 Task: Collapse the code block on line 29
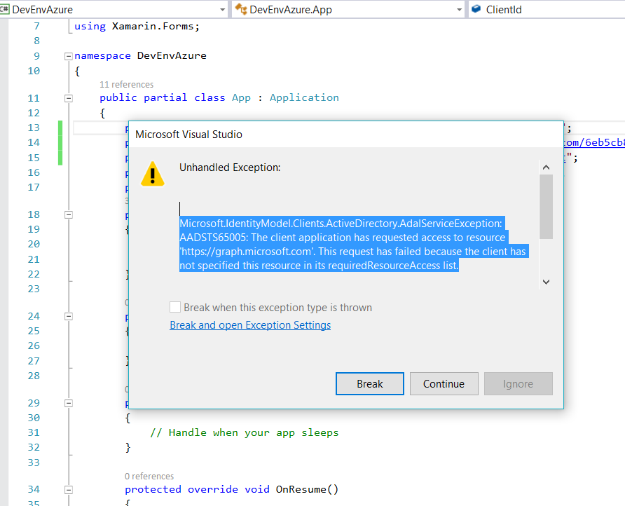69,404
